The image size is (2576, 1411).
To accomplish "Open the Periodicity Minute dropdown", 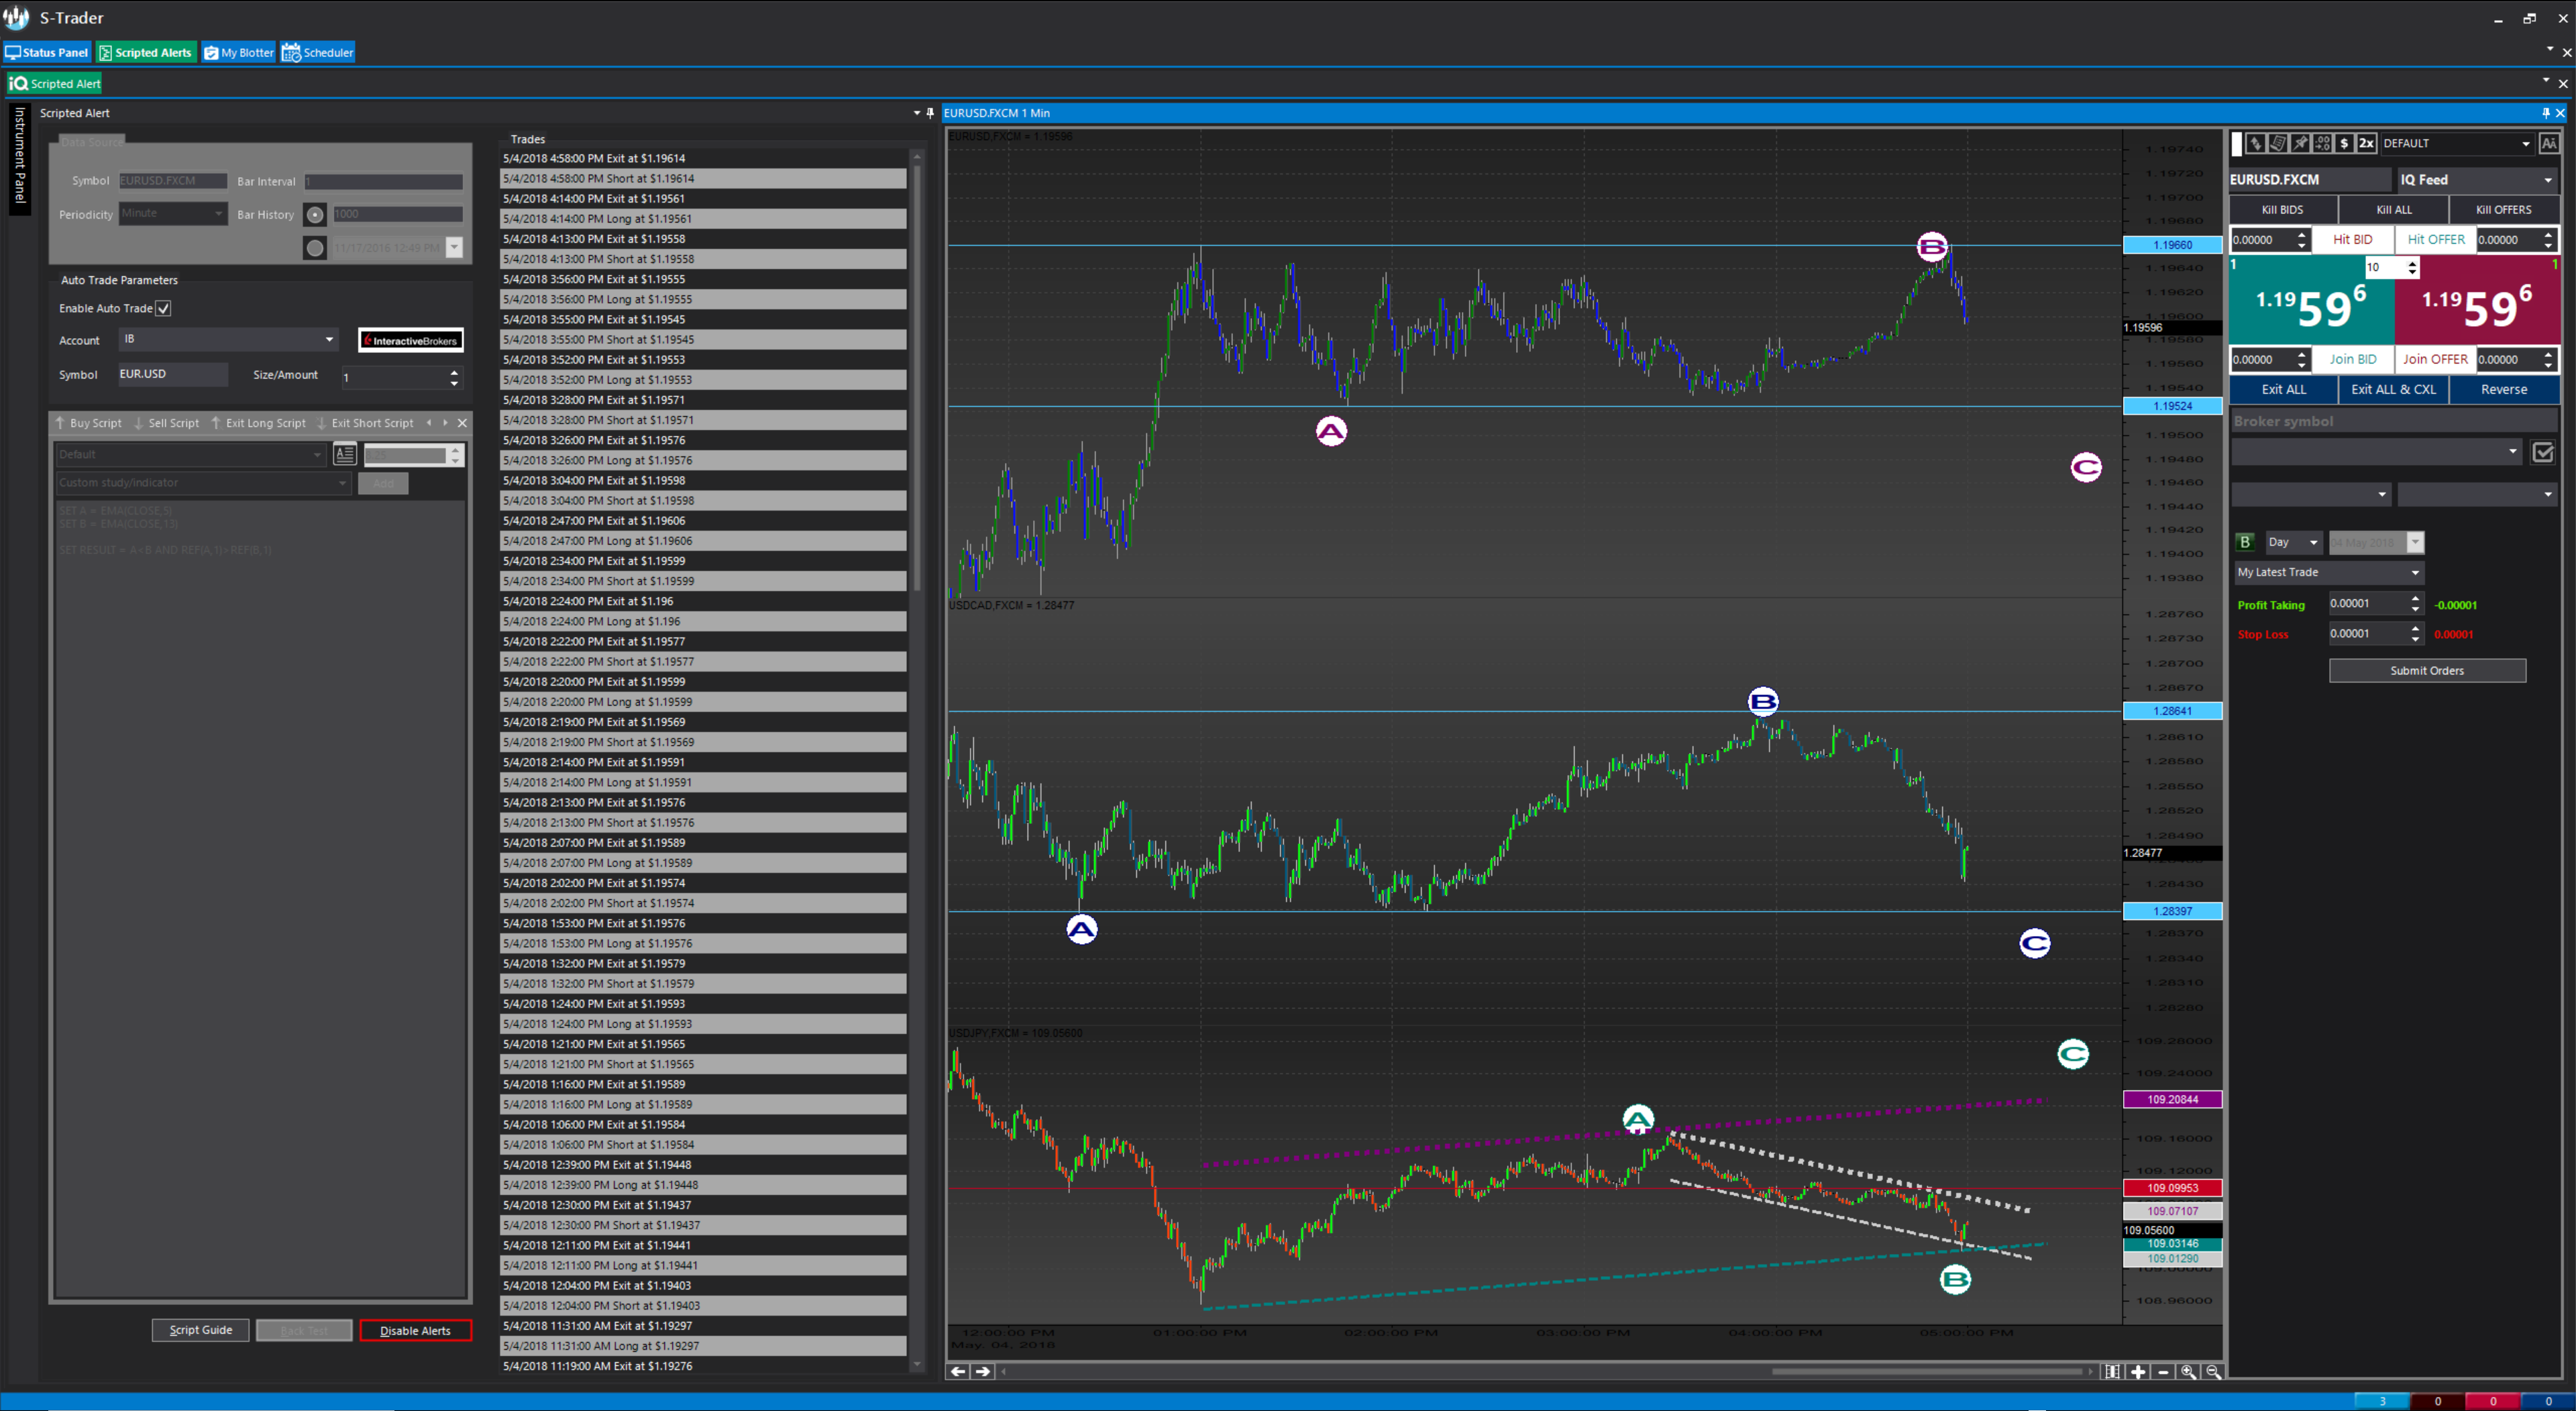I will (x=173, y=213).
